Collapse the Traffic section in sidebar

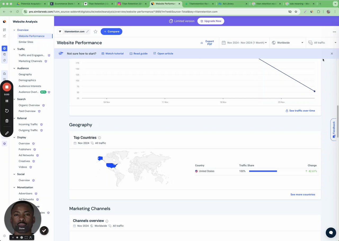[x=14, y=49]
